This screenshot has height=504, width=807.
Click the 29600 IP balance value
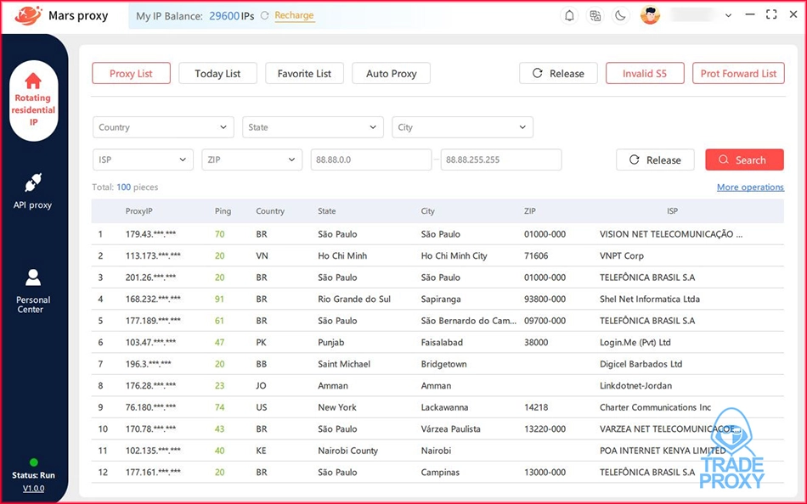pyautogui.click(x=224, y=16)
